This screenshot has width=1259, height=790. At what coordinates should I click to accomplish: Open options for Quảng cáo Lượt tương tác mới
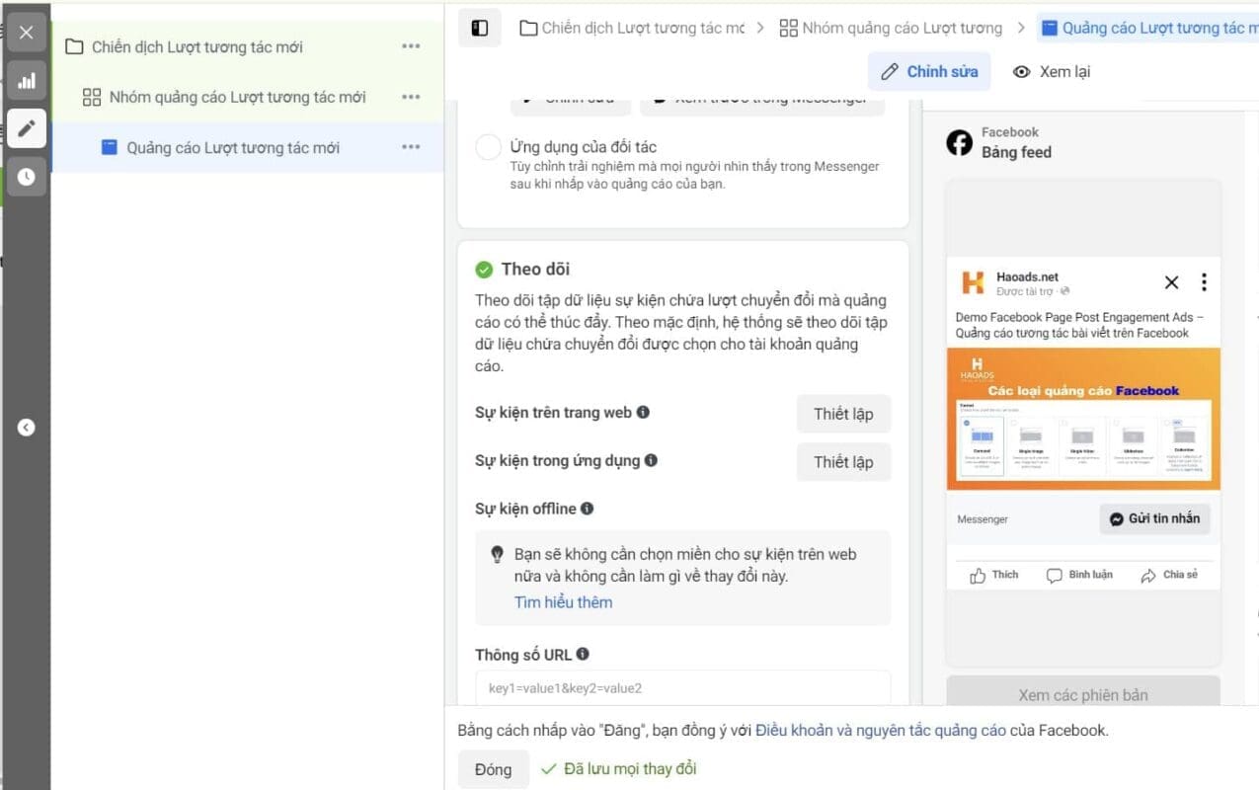[x=411, y=147]
